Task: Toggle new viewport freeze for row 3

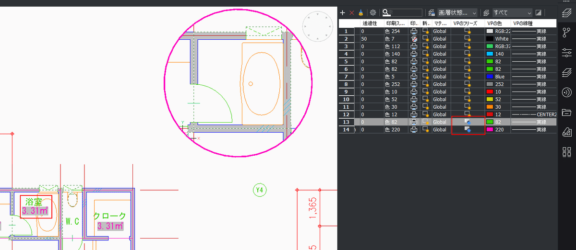Action: (426, 46)
